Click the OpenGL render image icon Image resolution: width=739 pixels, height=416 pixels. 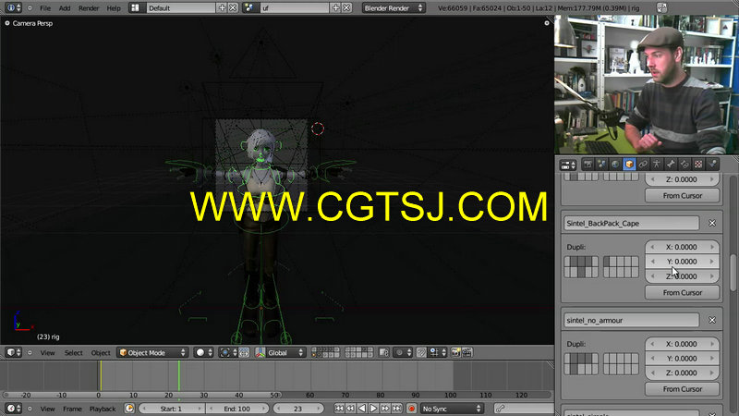(455, 352)
